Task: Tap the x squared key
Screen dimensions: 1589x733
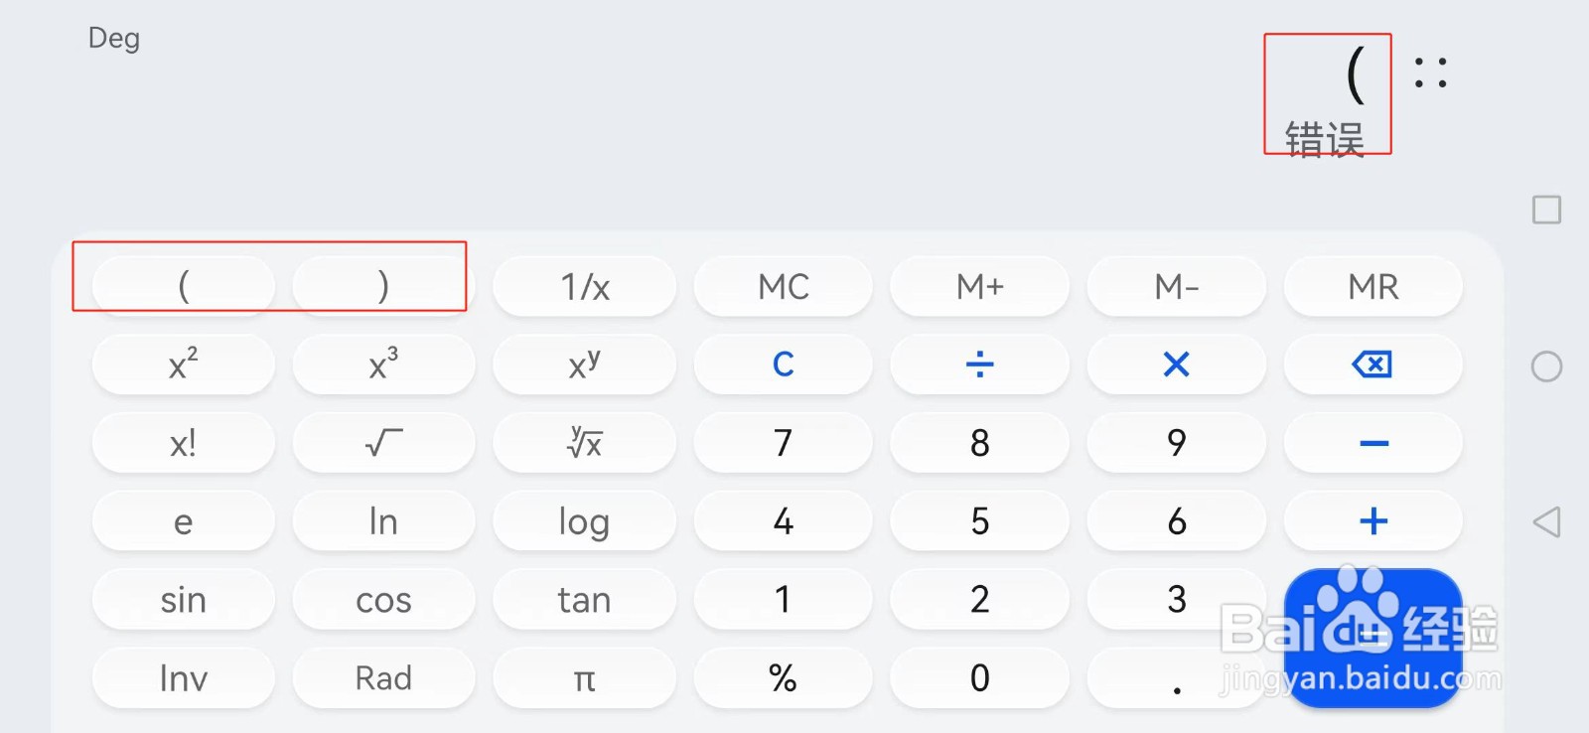Action: [x=183, y=365]
